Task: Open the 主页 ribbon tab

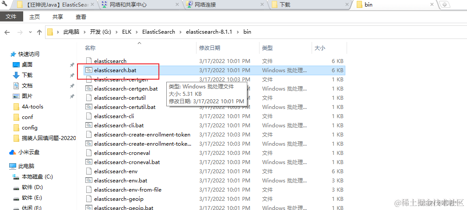Action: click(x=35, y=17)
